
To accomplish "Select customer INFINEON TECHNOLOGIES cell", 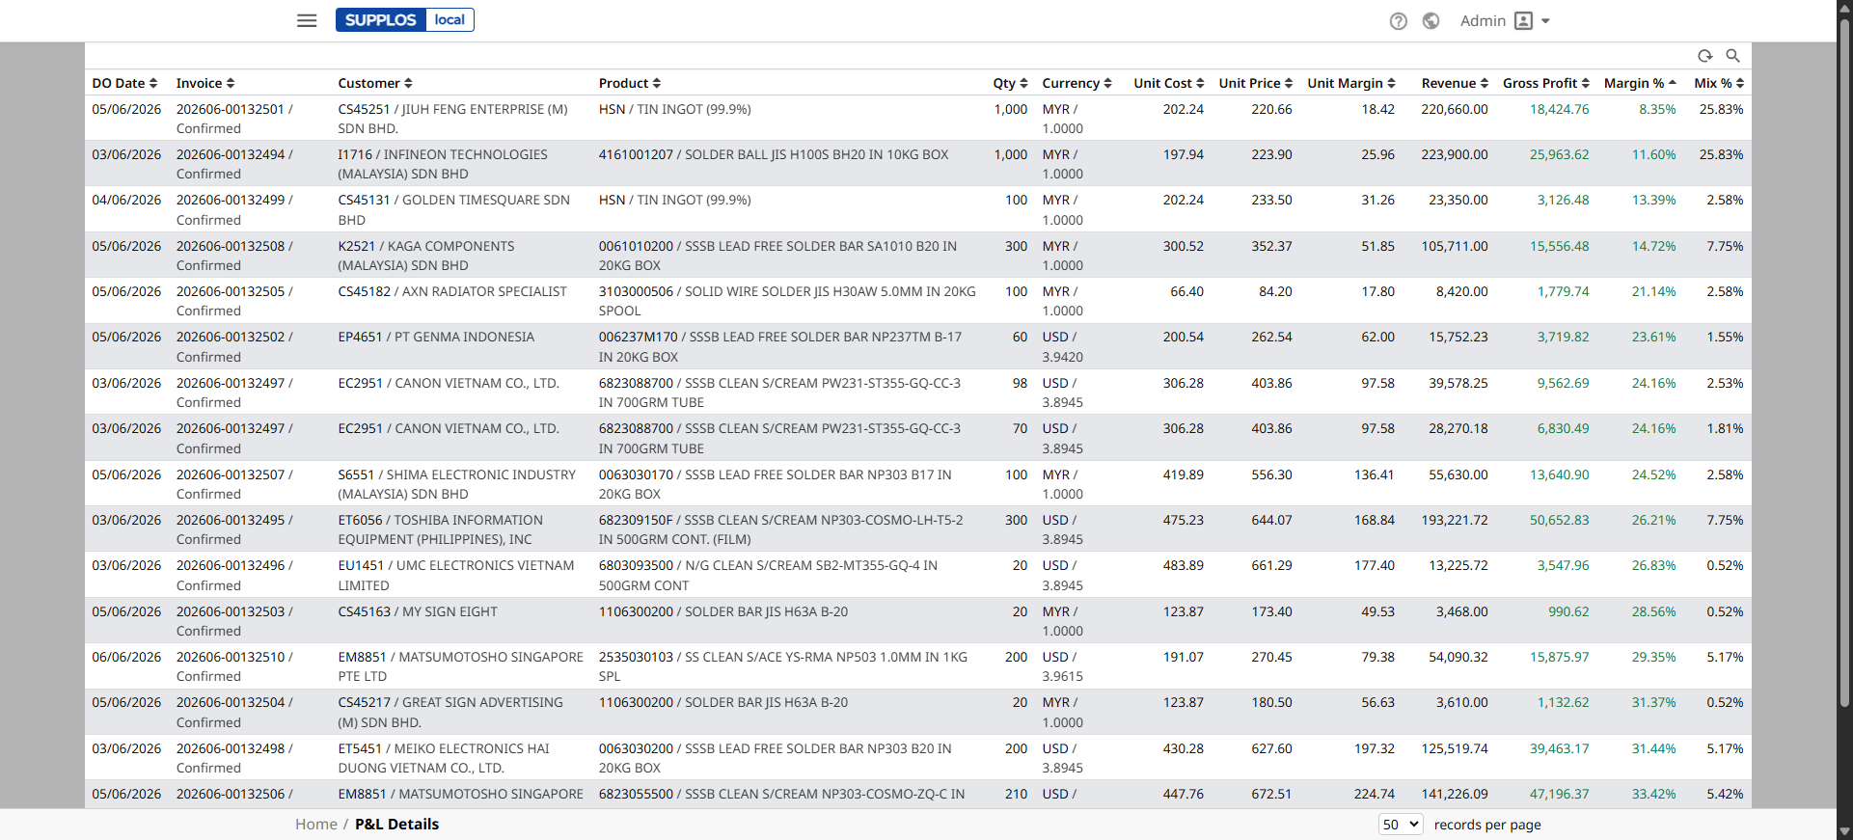I will tap(461, 164).
